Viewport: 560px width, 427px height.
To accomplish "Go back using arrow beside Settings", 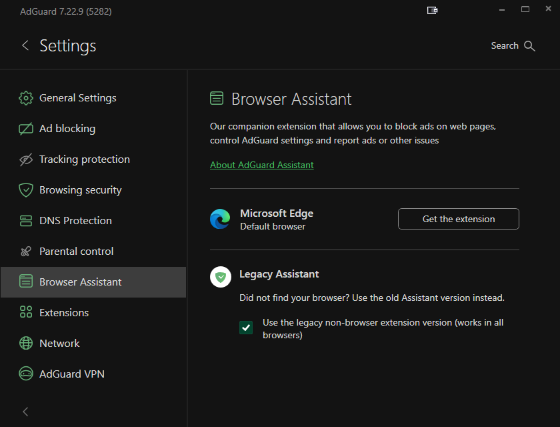I will click(25, 45).
